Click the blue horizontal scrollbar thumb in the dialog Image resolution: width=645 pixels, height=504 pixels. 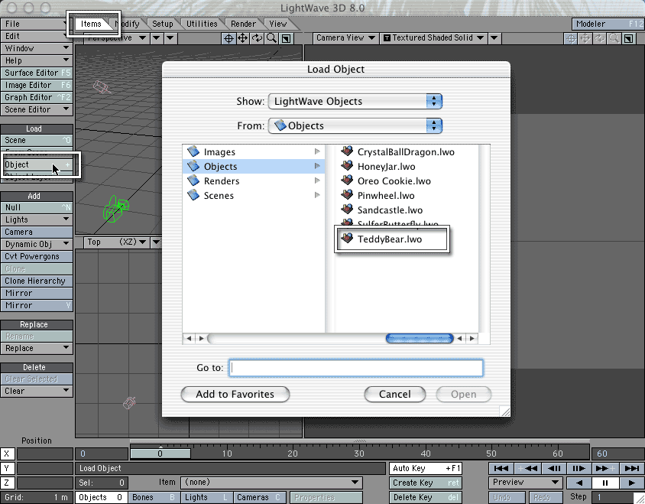[x=420, y=339]
